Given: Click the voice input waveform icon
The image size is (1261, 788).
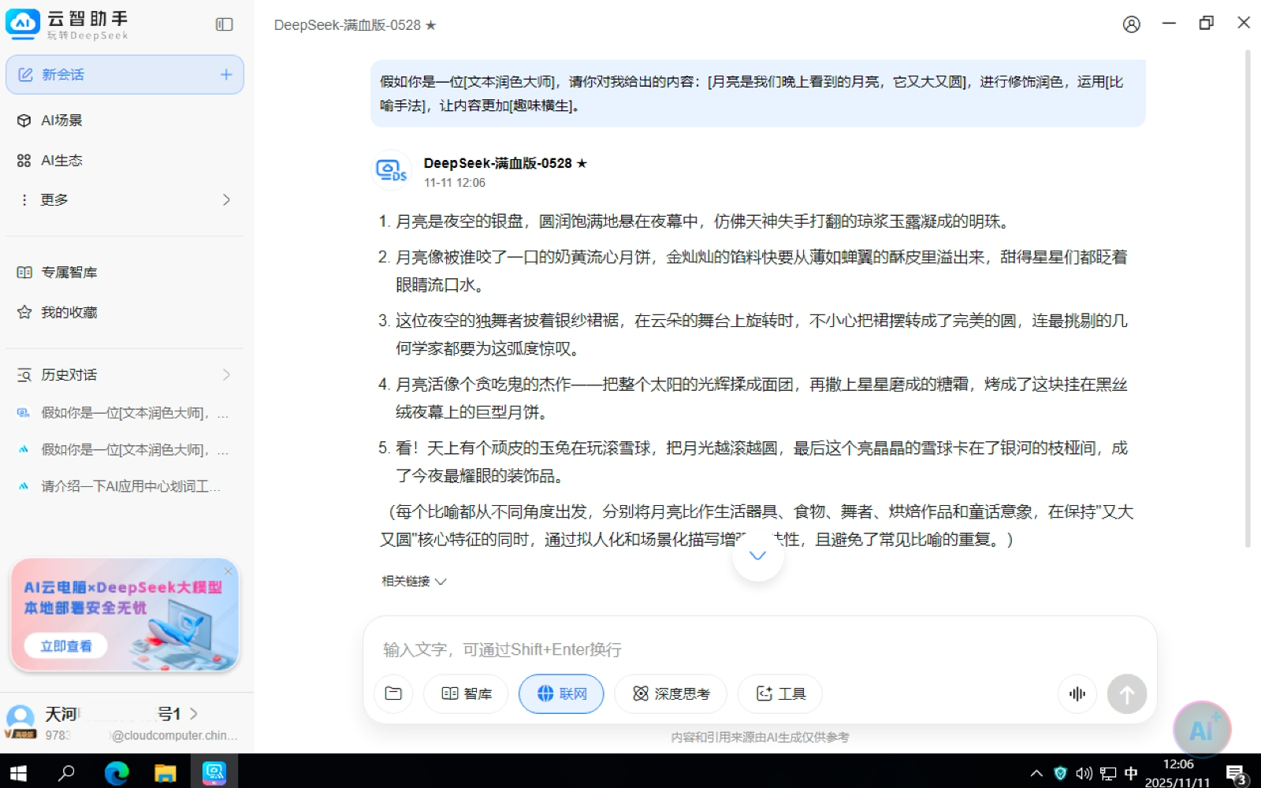Looking at the screenshot, I should click(1077, 693).
